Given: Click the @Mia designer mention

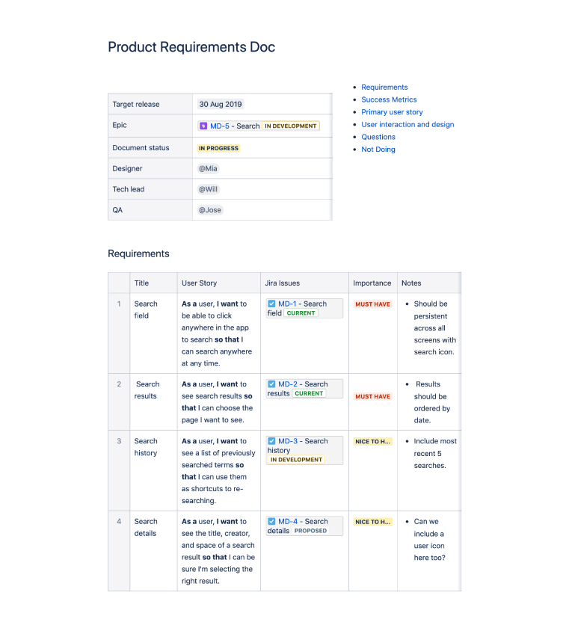Looking at the screenshot, I should coord(208,168).
